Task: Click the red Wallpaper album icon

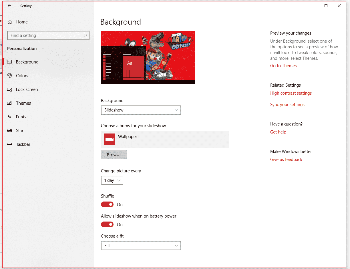Action: pos(110,139)
